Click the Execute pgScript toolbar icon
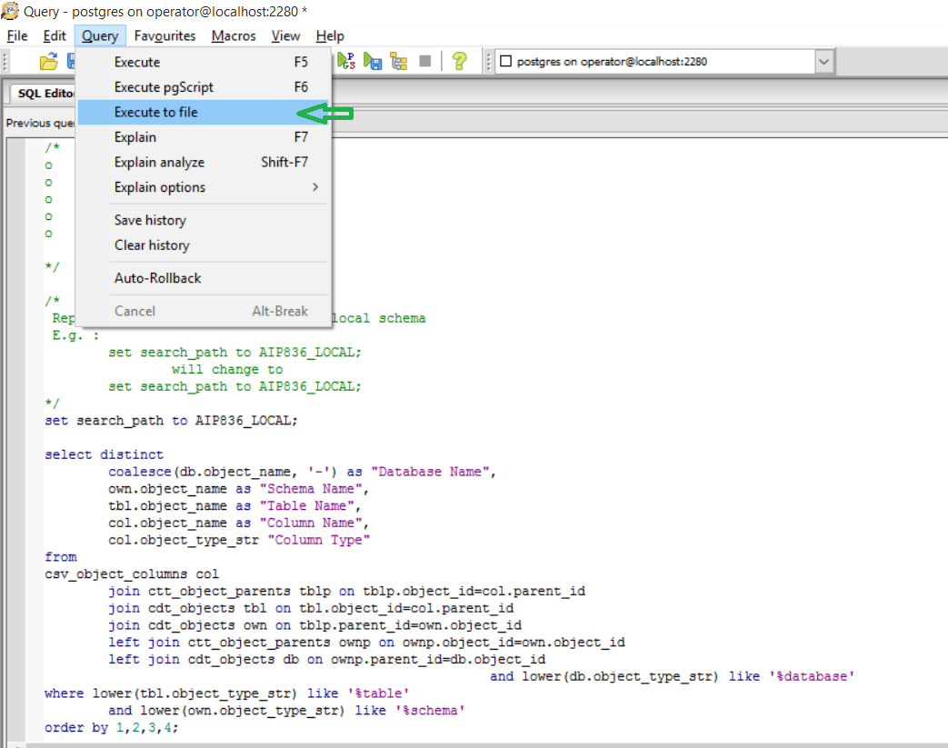 (347, 61)
